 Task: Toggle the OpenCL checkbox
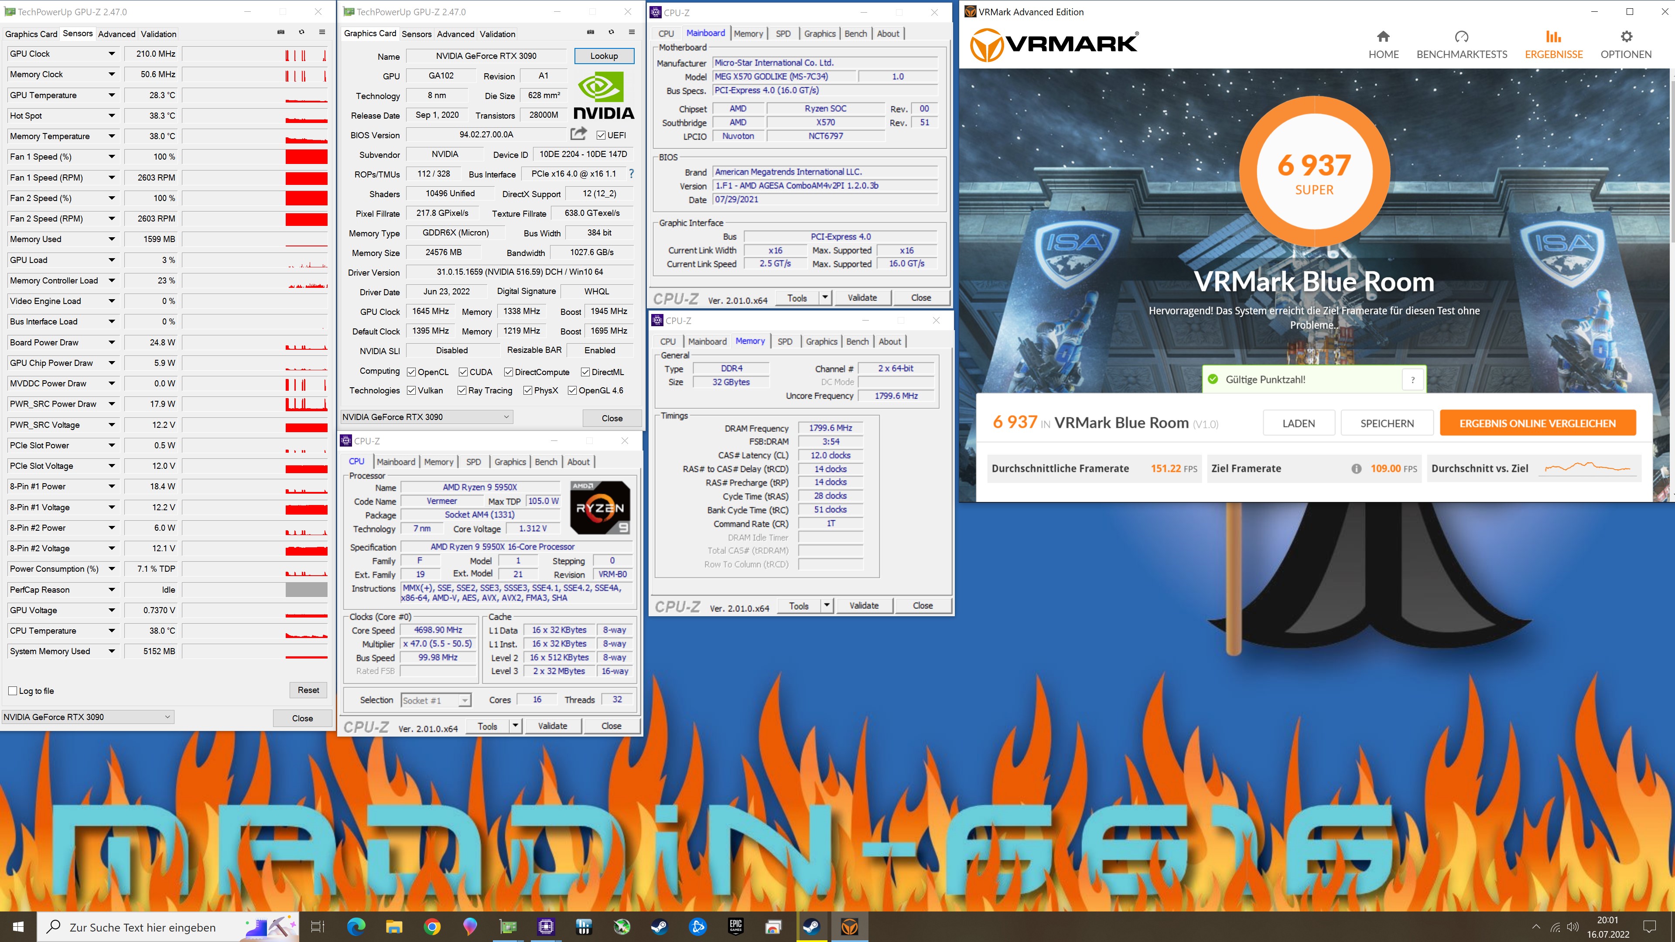click(x=412, y=372)
